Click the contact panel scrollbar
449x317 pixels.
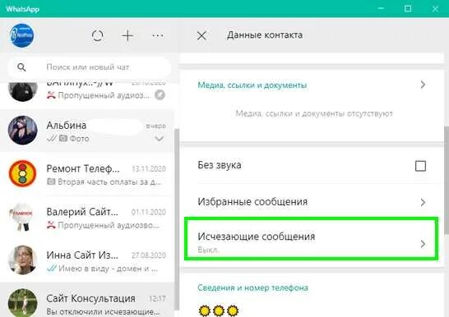point(447,180)
